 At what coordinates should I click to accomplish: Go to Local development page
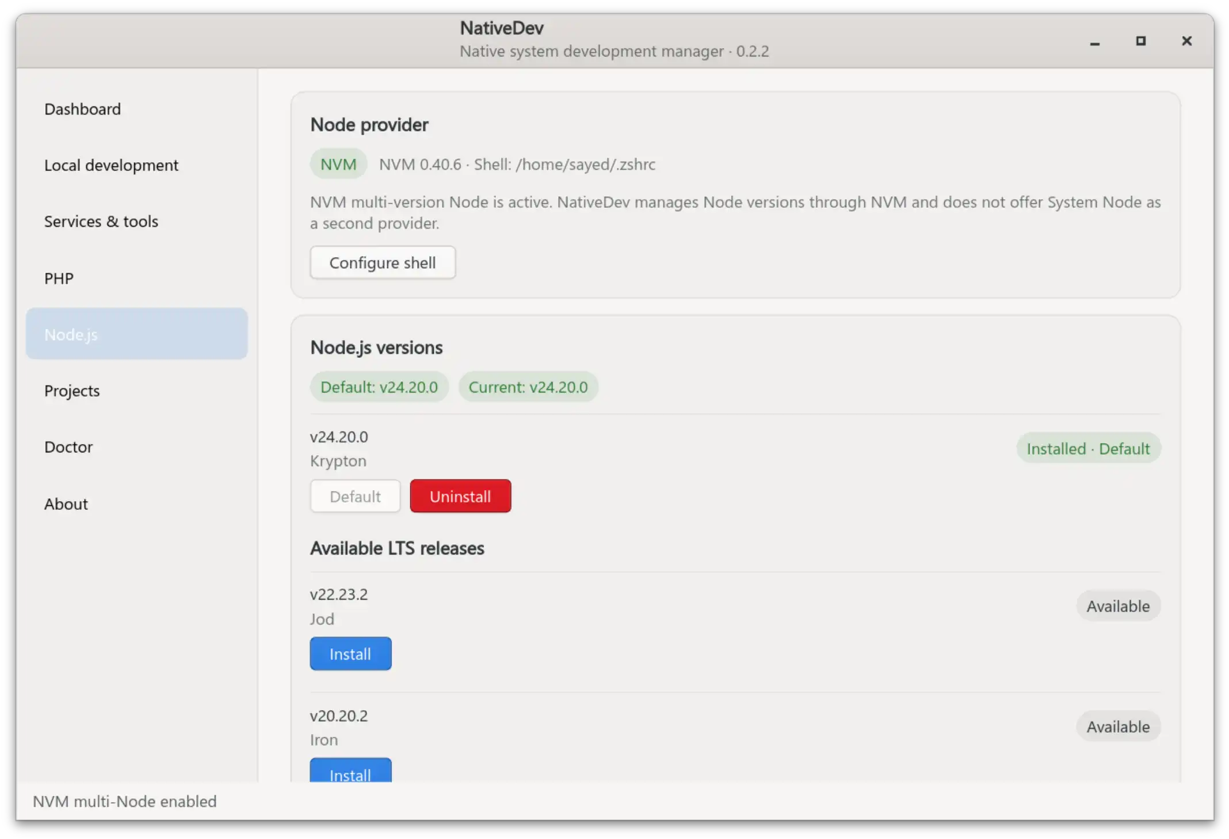coord(136,166)
